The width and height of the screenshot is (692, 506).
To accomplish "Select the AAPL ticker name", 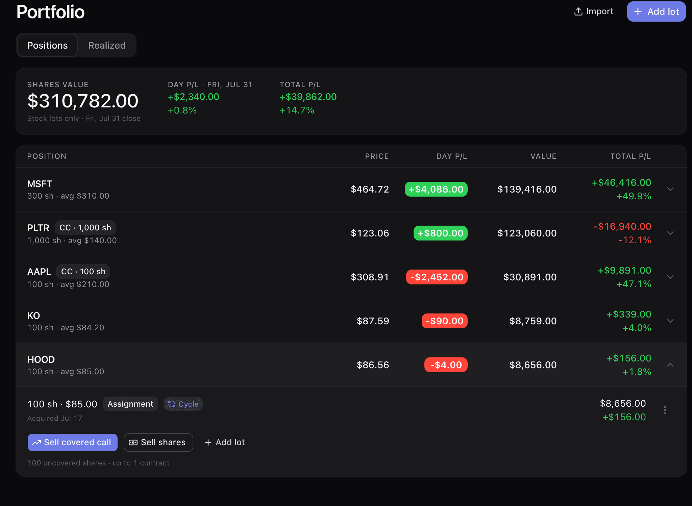I will click(39, 272).
